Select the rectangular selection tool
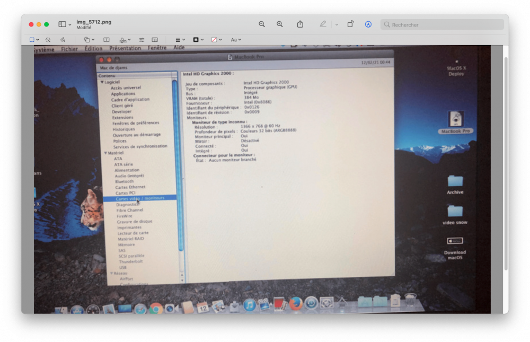Screen dimensions: 530x342 point(32,40)
